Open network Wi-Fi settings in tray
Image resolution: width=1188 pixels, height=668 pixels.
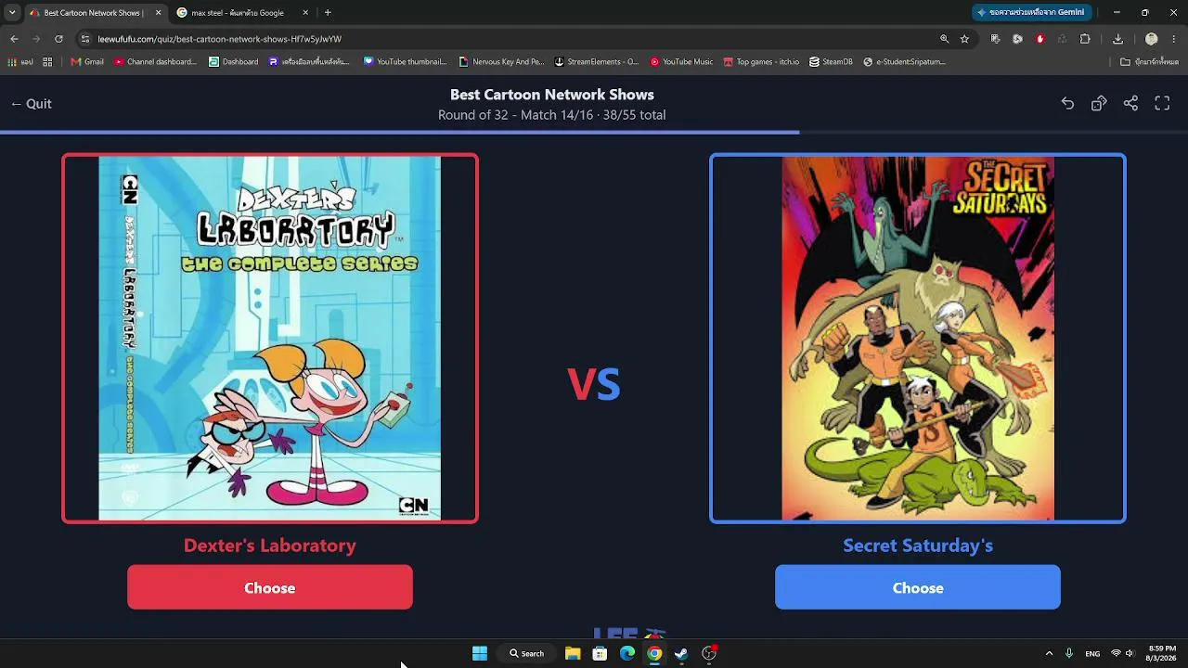(x=1116, y=653)
